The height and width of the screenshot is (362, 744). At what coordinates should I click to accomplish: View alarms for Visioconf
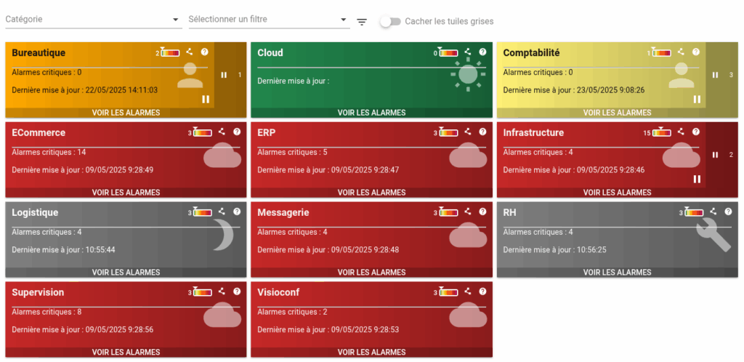371,352
